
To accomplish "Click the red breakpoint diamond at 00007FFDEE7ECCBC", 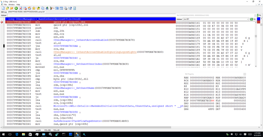I will click(2, 22).
